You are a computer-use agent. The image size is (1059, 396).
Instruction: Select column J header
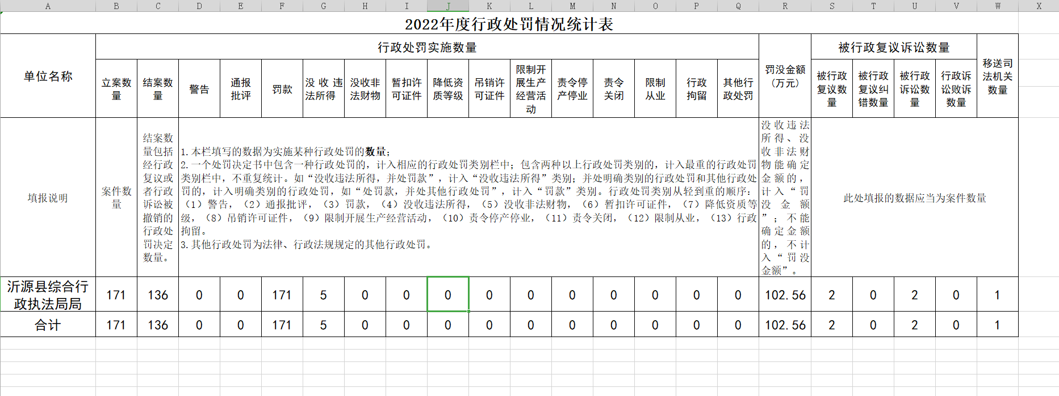point(448,6)
